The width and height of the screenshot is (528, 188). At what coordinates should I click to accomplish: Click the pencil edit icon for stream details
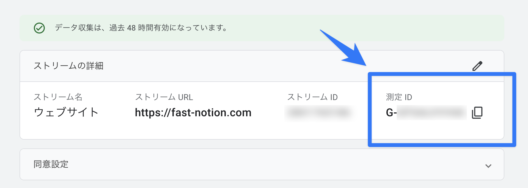click(477, 66)
